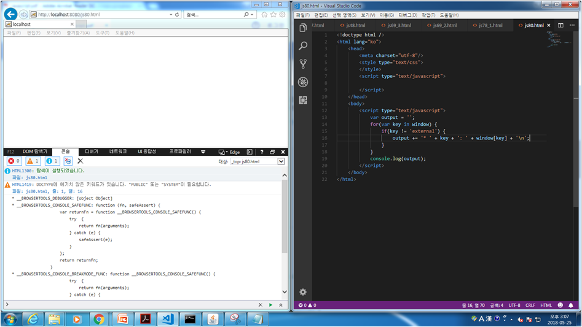
Task: Clear the F12 console with X icon
Action: [x=80, y=161]
